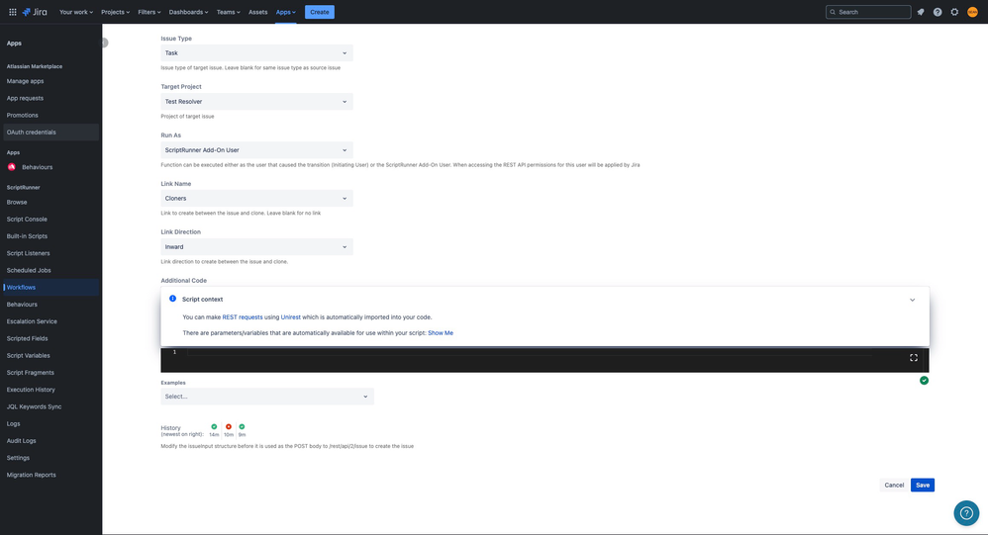Open Promotions in sidebar
988x535 pixels.
click(x=22, y=115)
